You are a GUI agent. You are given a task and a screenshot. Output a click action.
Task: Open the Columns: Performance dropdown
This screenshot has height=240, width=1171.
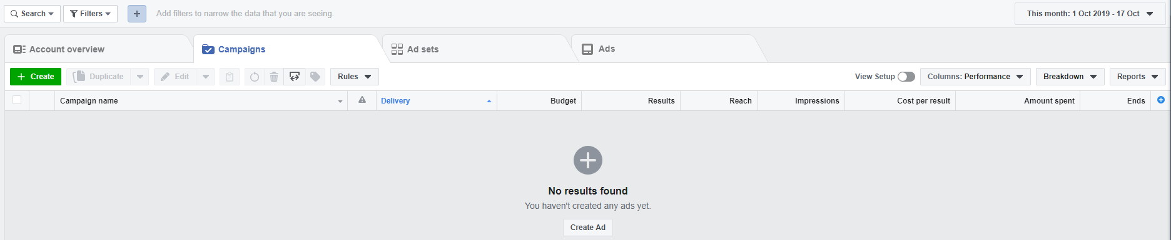(x=975, y=77)
